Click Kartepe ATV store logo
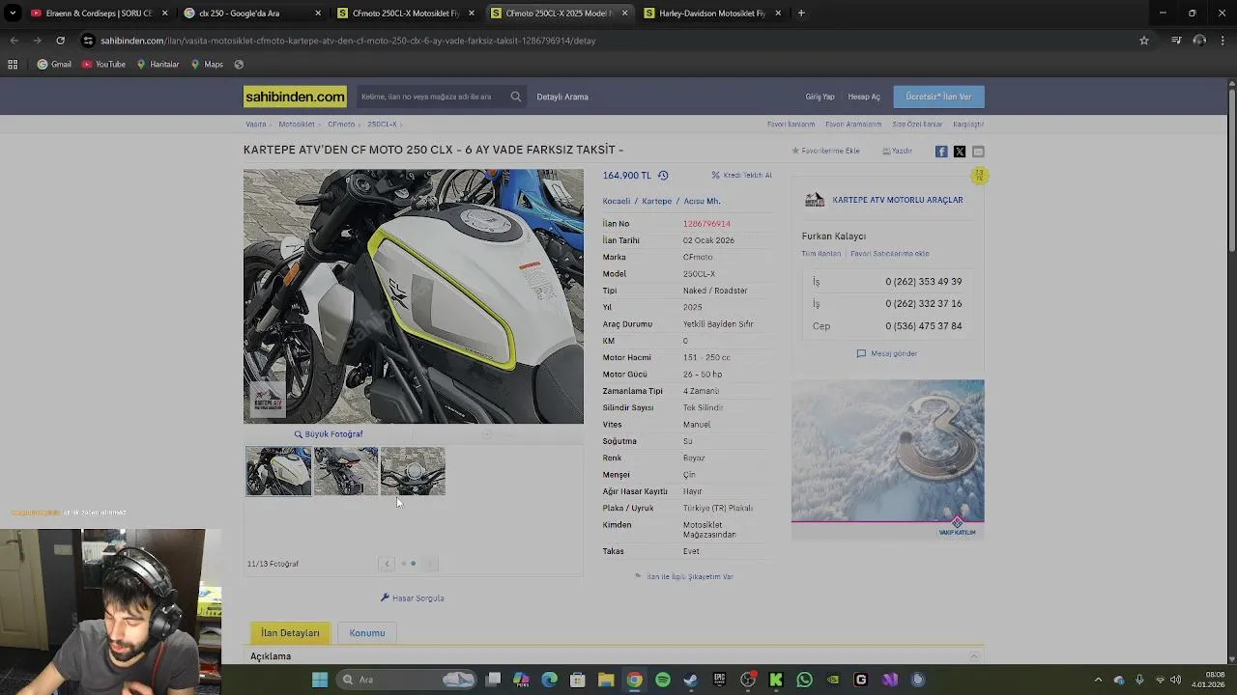Screen dimensions: 1237x695 click(x=815, y=200)
